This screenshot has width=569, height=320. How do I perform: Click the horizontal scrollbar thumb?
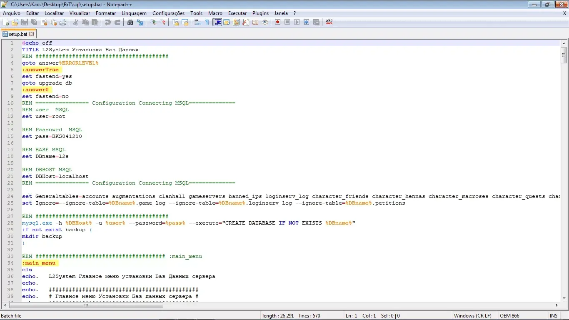(86, 305)
